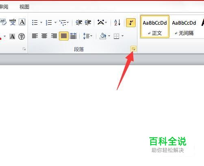
Task: Apply numbered list formatting
Action: 49,22
